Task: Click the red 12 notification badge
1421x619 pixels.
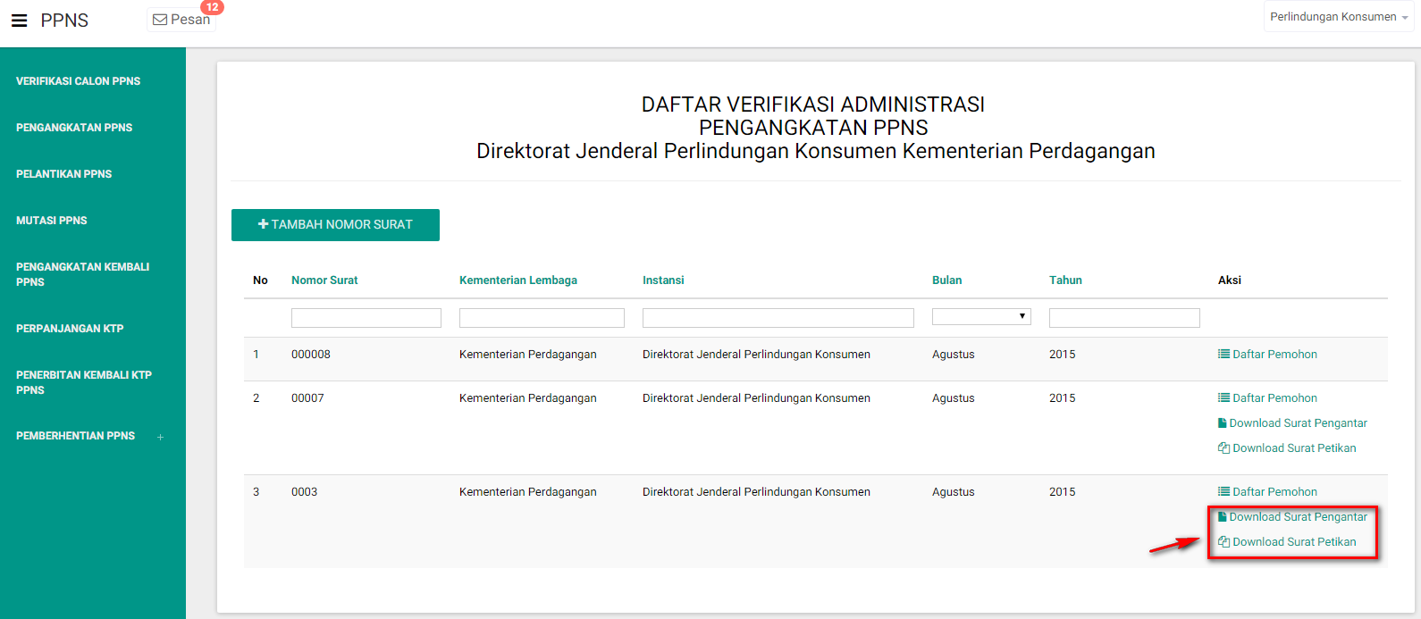Action: tap(212, 7)
